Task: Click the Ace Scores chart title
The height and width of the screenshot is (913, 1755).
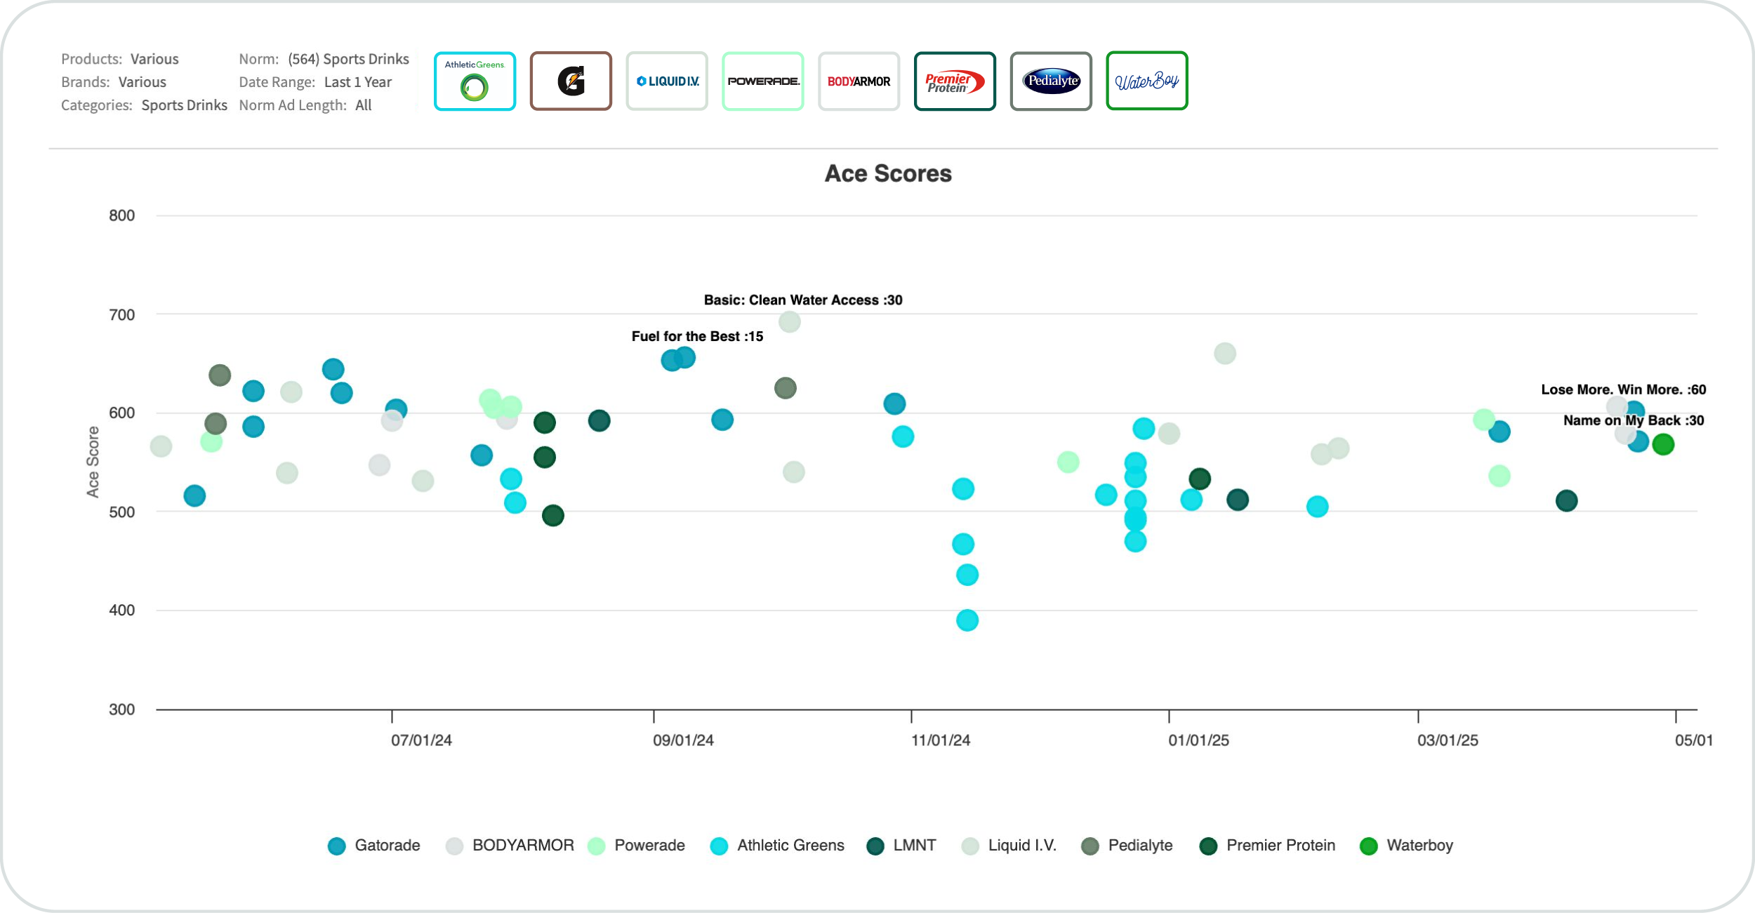Action: (x=888, y=173)
